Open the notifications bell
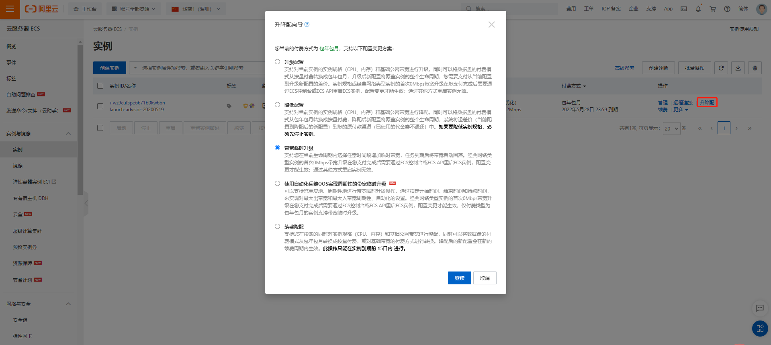Viewport: 771px width, 345px height. point(698,9)
